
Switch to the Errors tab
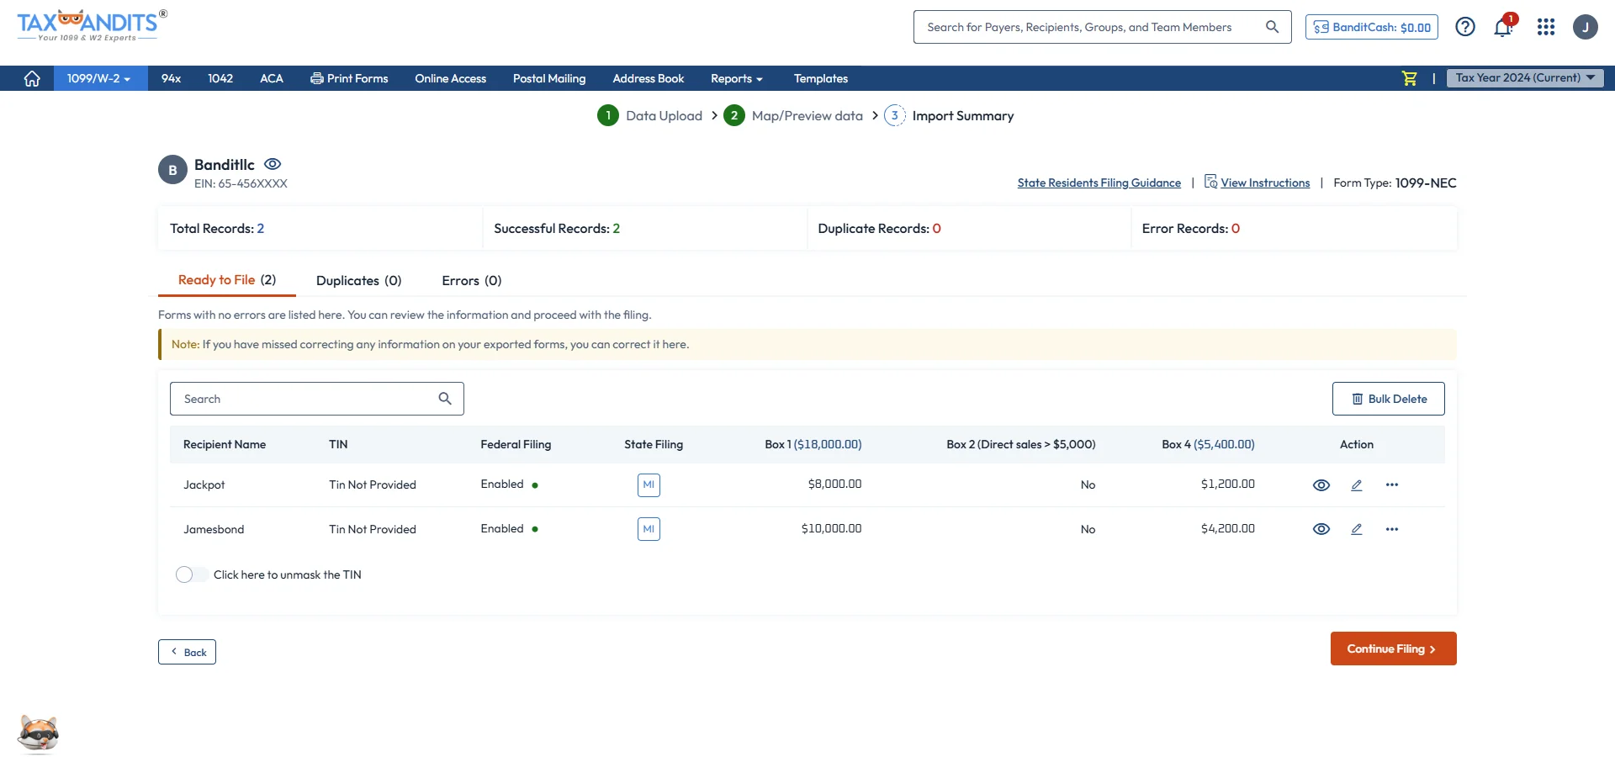click(472, 281)
